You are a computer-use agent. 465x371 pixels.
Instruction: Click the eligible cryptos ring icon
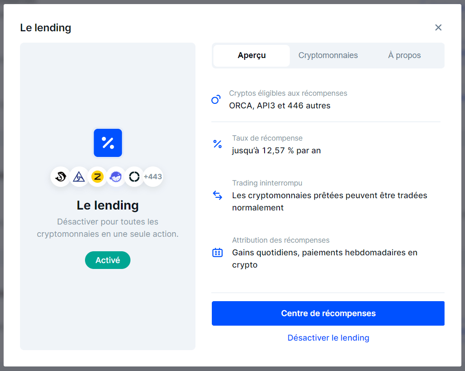pos(217,99)
